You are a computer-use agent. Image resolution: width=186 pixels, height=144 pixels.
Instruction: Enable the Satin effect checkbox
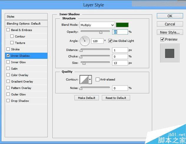point(8,68)
